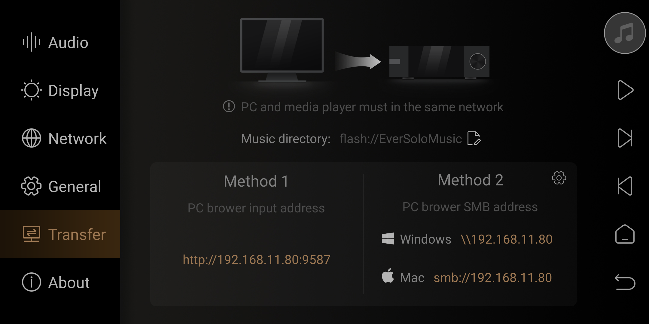
Task: Edit the music directory path icon
Action: [474, 138]
